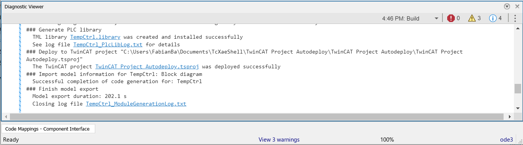The image size is (523, 145).
Task: Close the Diagnostic Viewer panel
Action: [517, 6]
